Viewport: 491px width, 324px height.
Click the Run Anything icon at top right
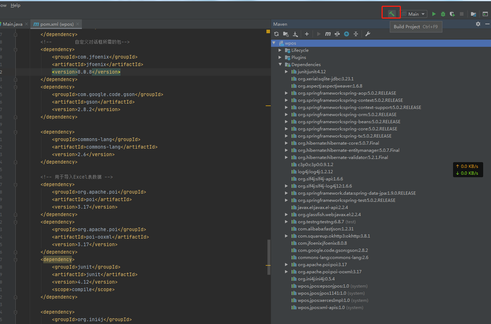click(x=485, y=14)
